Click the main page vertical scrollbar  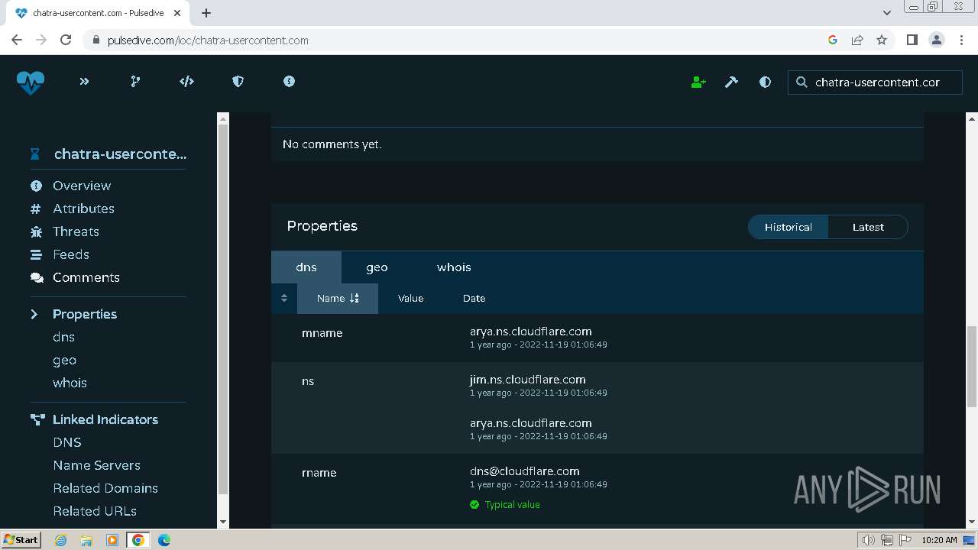click(972, 367)
